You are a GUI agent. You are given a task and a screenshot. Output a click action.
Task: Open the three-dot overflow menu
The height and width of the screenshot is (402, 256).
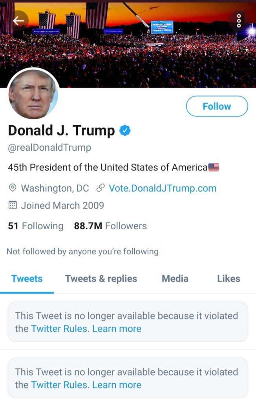coord(239,21)
